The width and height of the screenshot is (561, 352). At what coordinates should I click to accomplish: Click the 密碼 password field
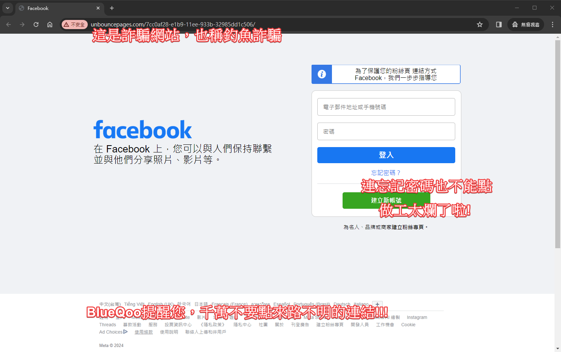(x=386, y=131)
